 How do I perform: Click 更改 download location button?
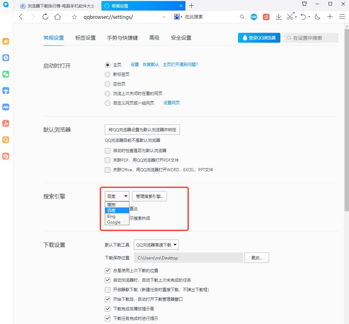[x=257, y=258]
